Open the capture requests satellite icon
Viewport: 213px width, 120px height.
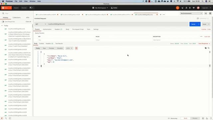pyautogui.click(x=182, y=8)
